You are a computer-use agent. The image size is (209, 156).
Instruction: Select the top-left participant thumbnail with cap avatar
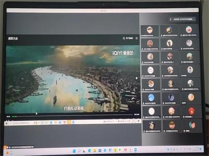(x=150, y=30)
